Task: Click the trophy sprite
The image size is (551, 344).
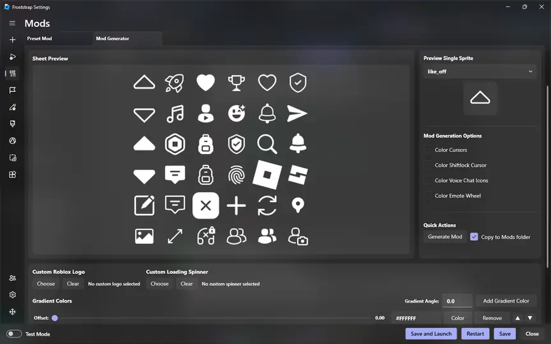Action: pyautogui.click(x=236, y=83)
